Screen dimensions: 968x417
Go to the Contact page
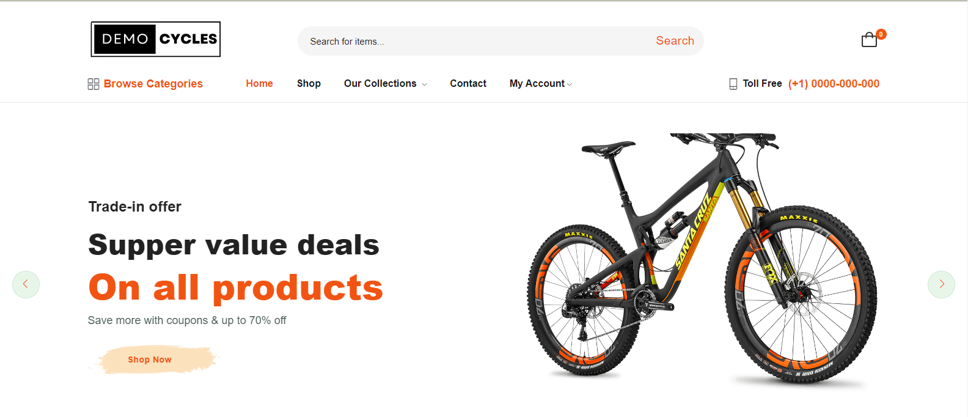click(x=468, y=84)
